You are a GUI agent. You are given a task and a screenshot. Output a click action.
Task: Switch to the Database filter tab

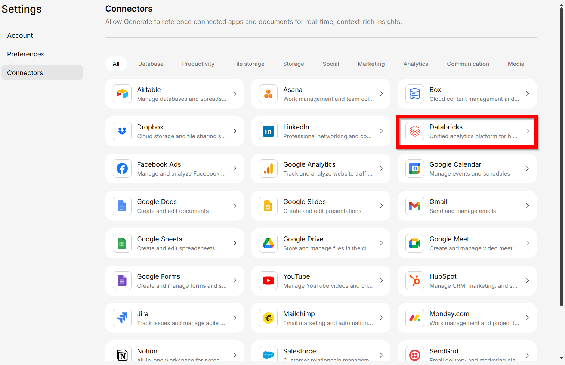151,64
